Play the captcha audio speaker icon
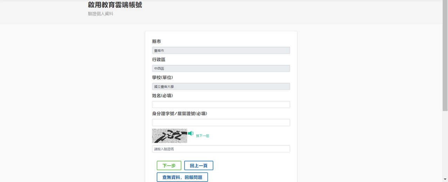Screen dimensions: 448x182 tap(191, 133)
